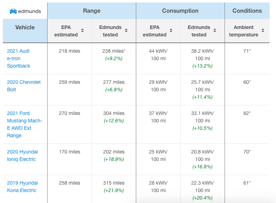
Task: Click the 238 miles Audi tested range cell
Action: (114, 51)
